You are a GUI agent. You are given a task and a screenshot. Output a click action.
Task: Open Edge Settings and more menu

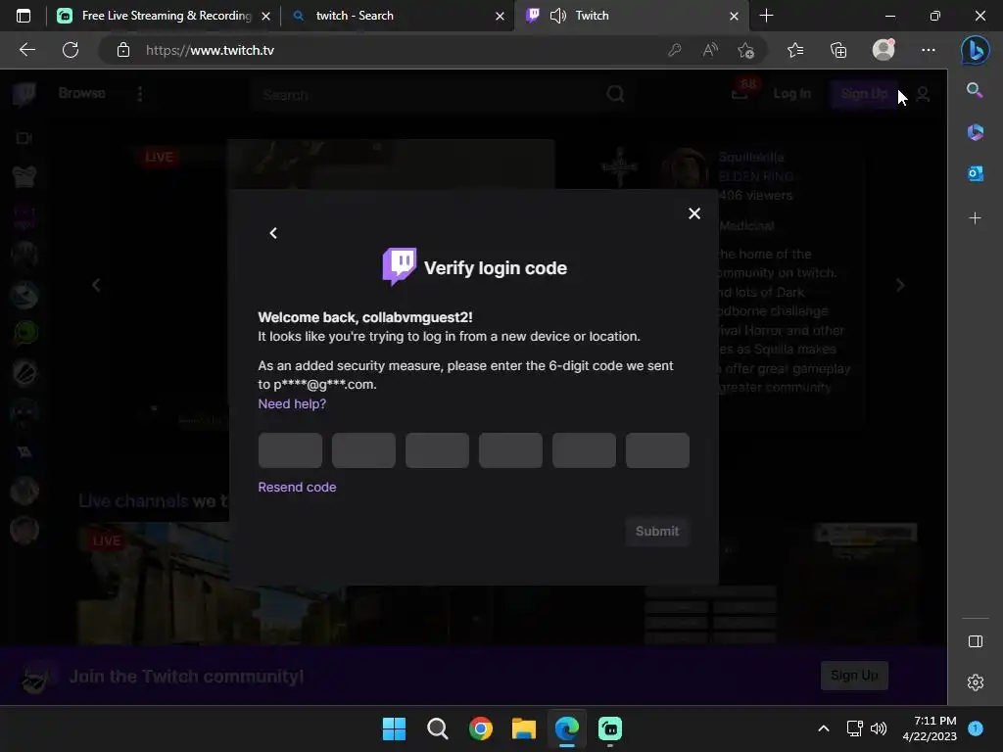click(929, 50)
